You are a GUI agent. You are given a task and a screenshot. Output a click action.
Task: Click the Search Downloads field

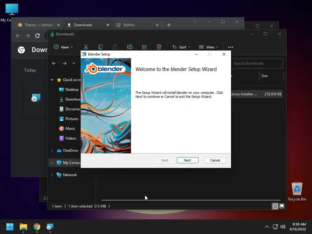(257, 63)
